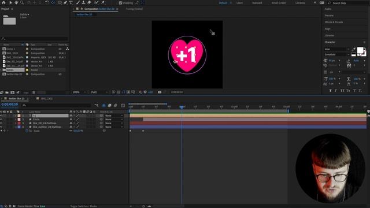Viewport: 370px width, 208px height.
Task: Select the Pen tool
Action: 65,2
